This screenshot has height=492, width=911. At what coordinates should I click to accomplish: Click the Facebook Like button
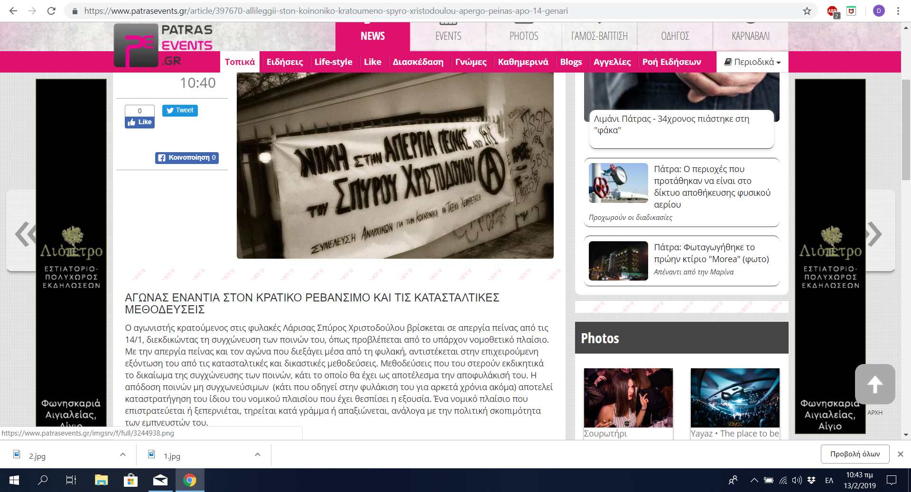pyautogui.click(x=139, y=122)
